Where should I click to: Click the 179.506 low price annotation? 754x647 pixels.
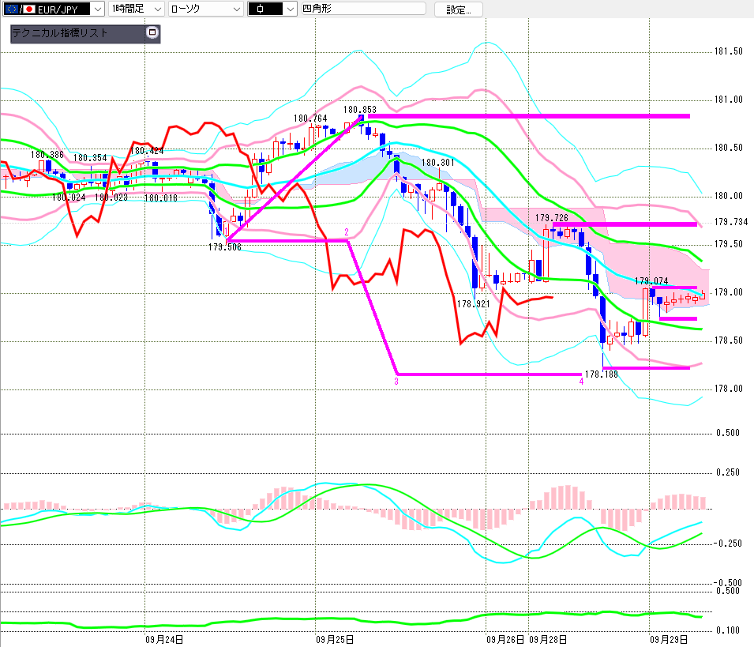[224, 247]
